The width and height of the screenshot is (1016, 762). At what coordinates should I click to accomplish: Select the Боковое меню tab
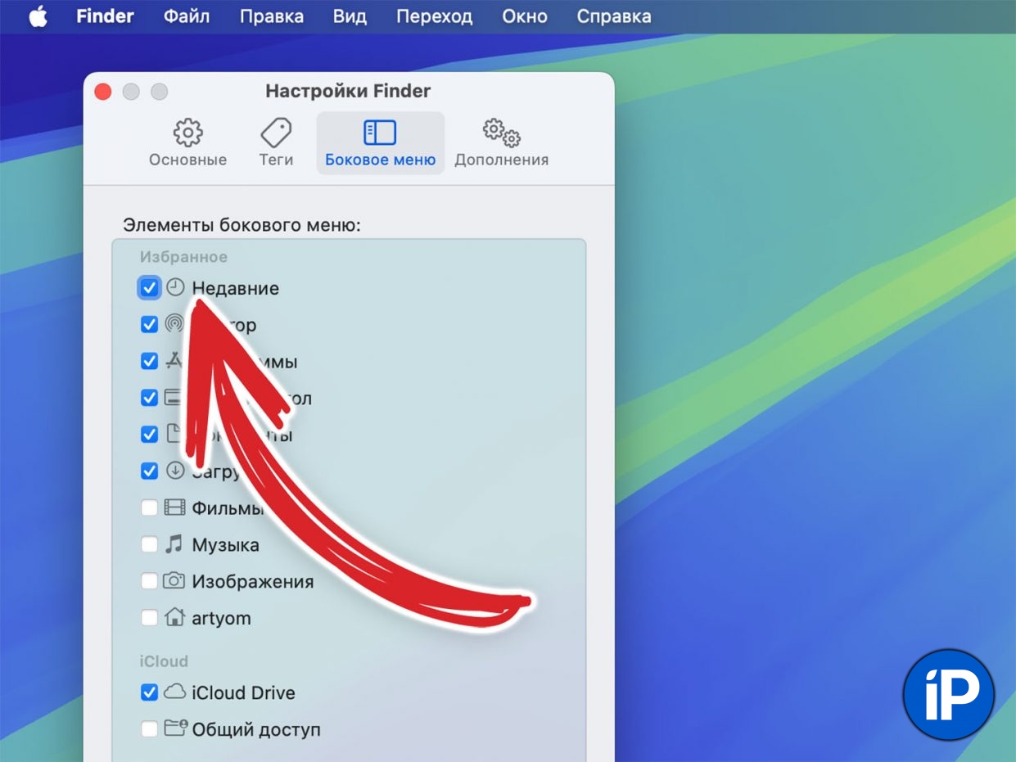[380, 143]
